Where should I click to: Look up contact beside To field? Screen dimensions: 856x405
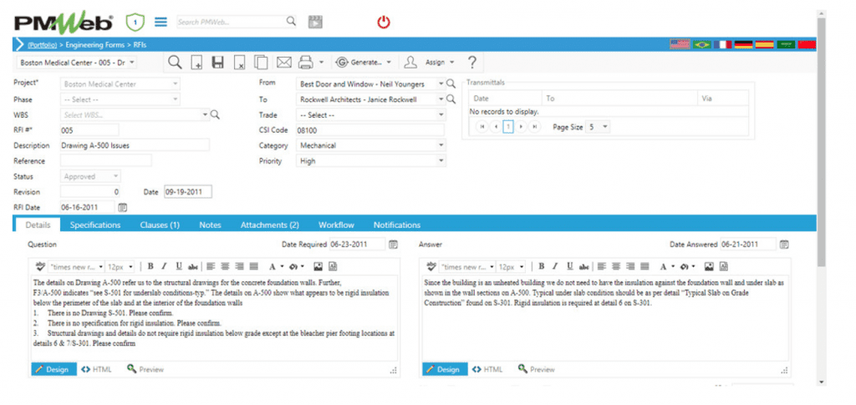451,99
